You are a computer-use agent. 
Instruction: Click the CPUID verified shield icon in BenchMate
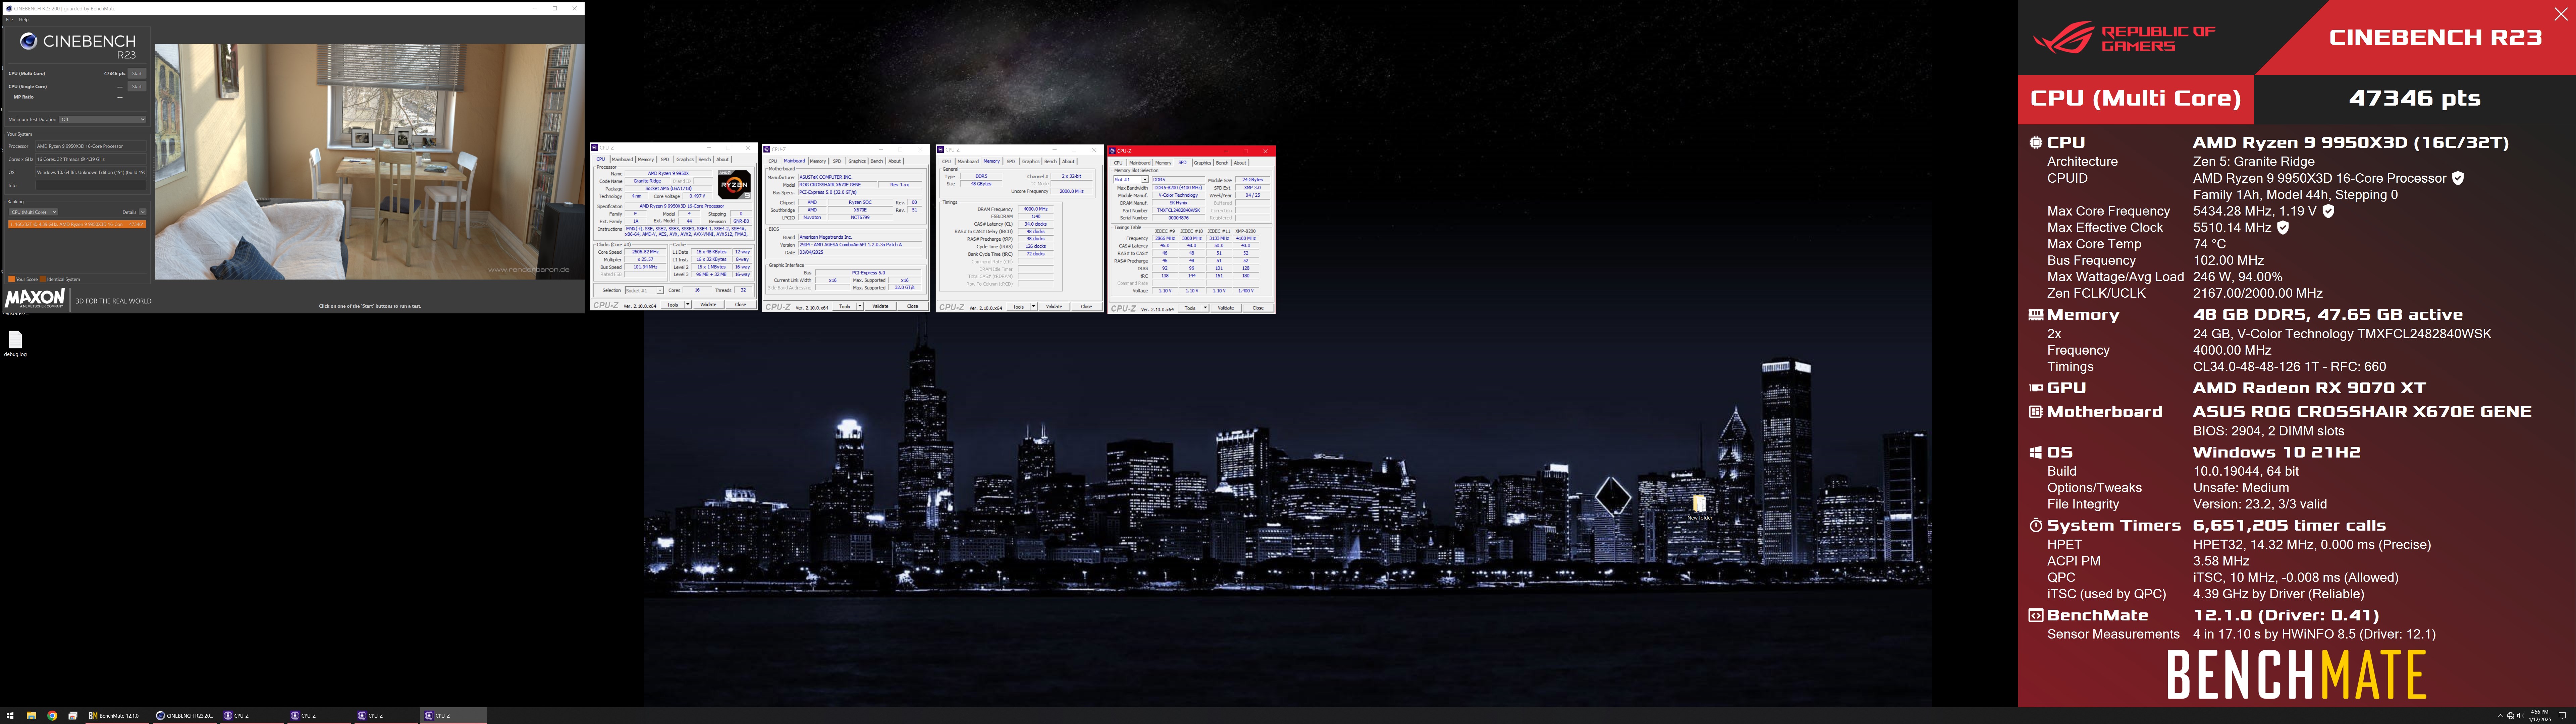tap(2458, 178)
